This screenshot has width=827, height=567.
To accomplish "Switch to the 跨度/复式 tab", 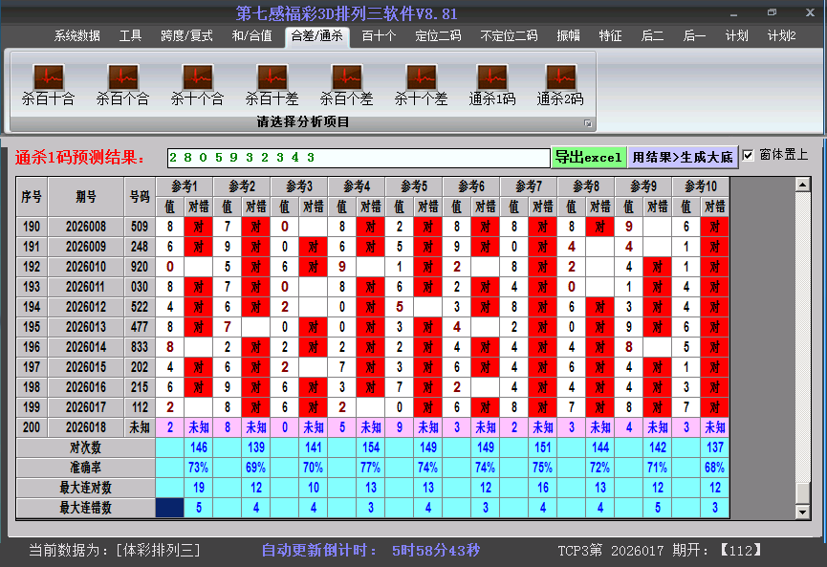I will tap(186, 36).
